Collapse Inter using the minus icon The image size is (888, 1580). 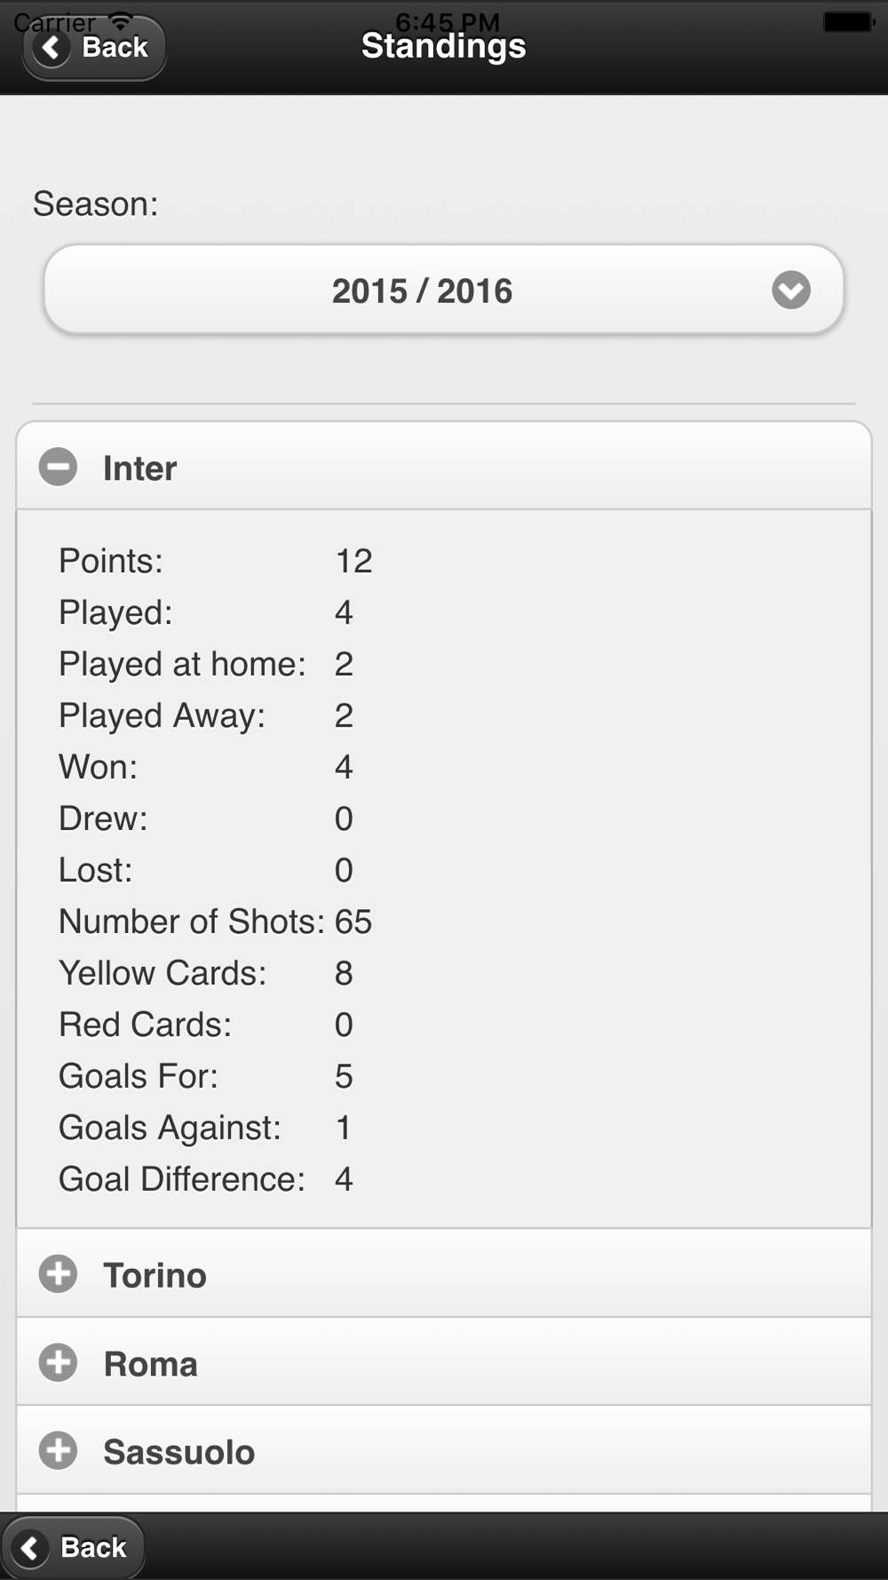pyautogui.click(x=58, y=467)
